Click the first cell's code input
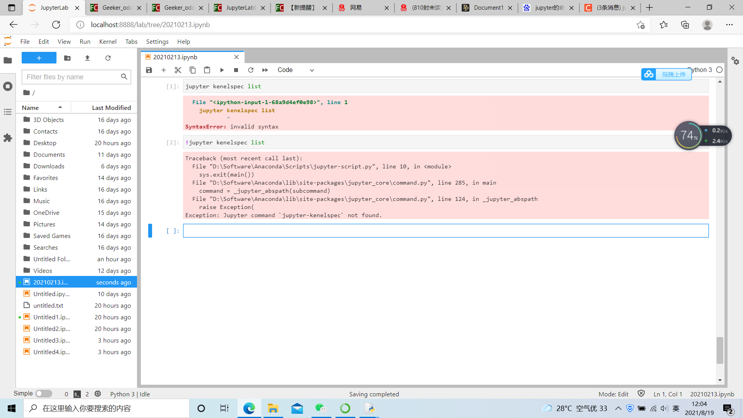This screenshot has height=418, width=743. coord(446,86)
